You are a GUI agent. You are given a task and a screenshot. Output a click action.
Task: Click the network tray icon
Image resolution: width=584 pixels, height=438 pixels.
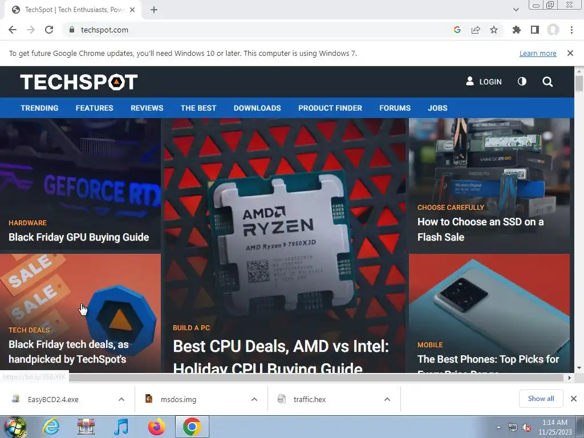513,428
